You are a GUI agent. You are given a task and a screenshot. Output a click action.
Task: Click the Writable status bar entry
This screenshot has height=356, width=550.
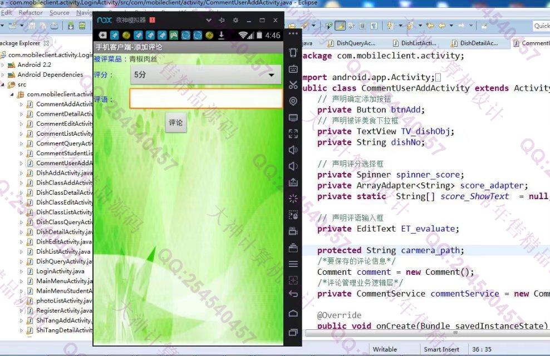[x=385, y=349]
